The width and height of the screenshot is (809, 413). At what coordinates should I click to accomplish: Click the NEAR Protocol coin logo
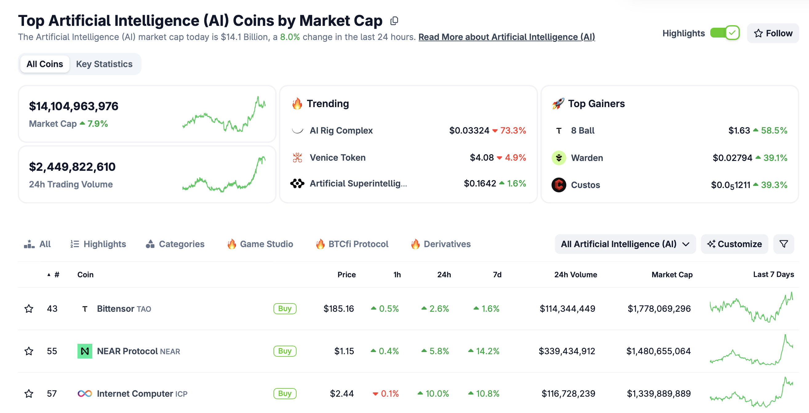[85, 351]
